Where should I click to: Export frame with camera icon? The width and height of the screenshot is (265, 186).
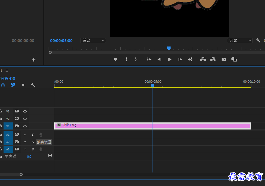(224, 59)
